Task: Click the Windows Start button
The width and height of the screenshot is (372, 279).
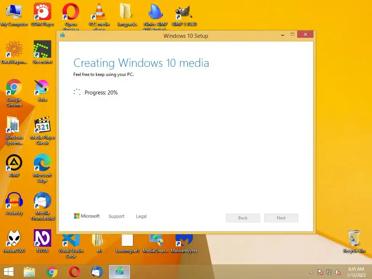Action: pos(9,272)
